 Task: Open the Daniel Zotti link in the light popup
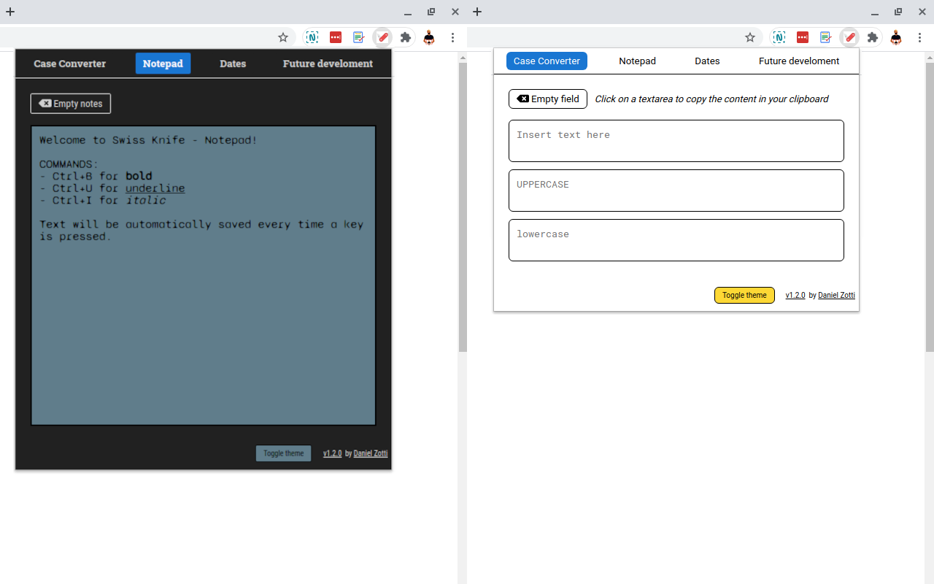point(836,295)
